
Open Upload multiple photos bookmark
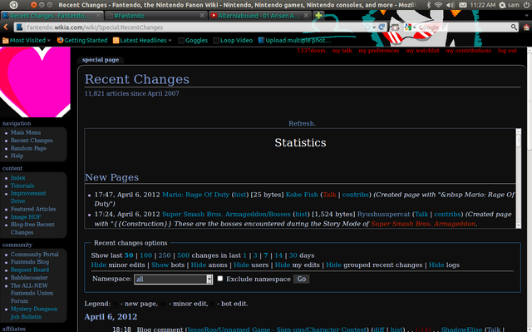(x=294, y=41)
